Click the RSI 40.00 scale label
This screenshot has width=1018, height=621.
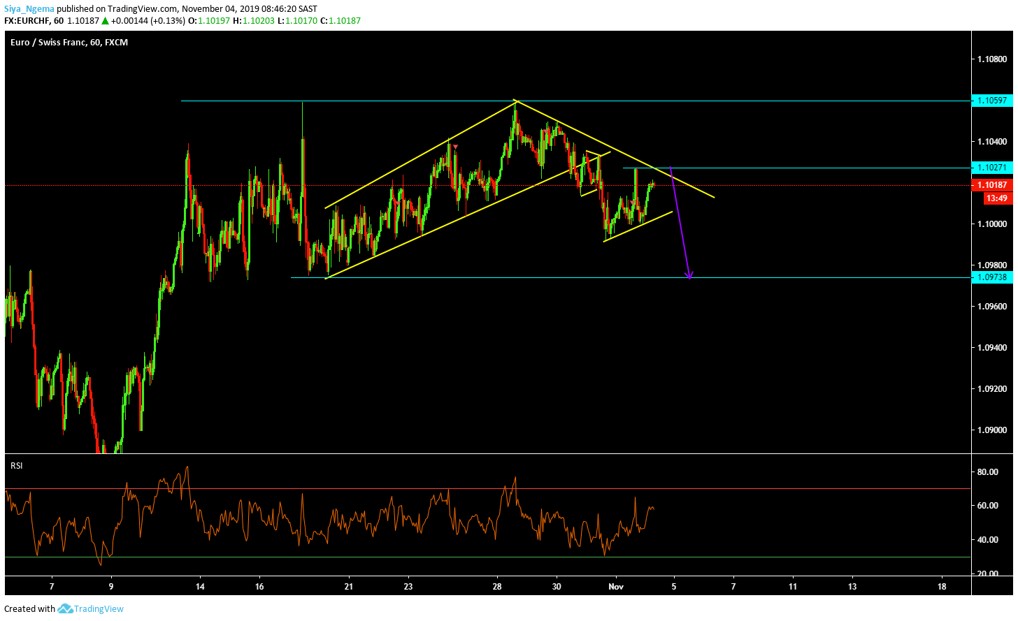987,540
